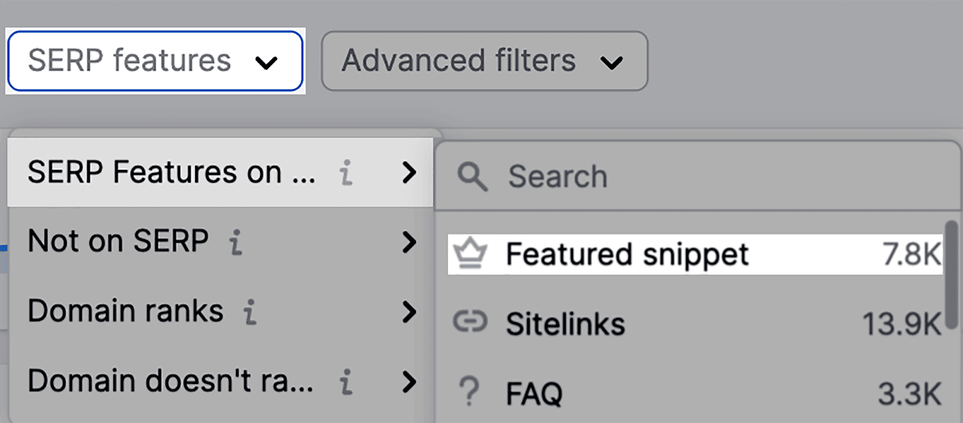Click the magnifier search icon

click(x=472, y=177)
